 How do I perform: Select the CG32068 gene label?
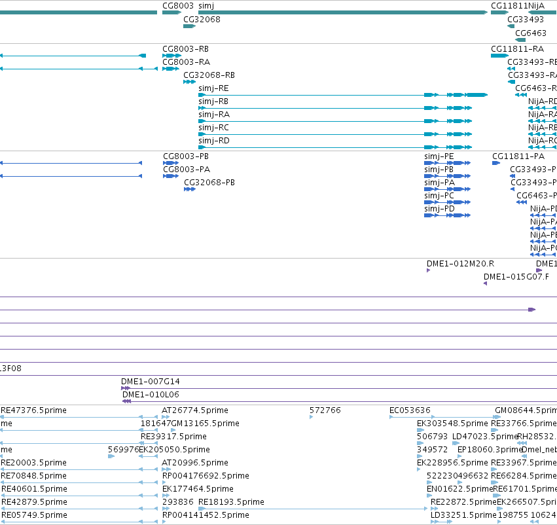click(202, 19)
